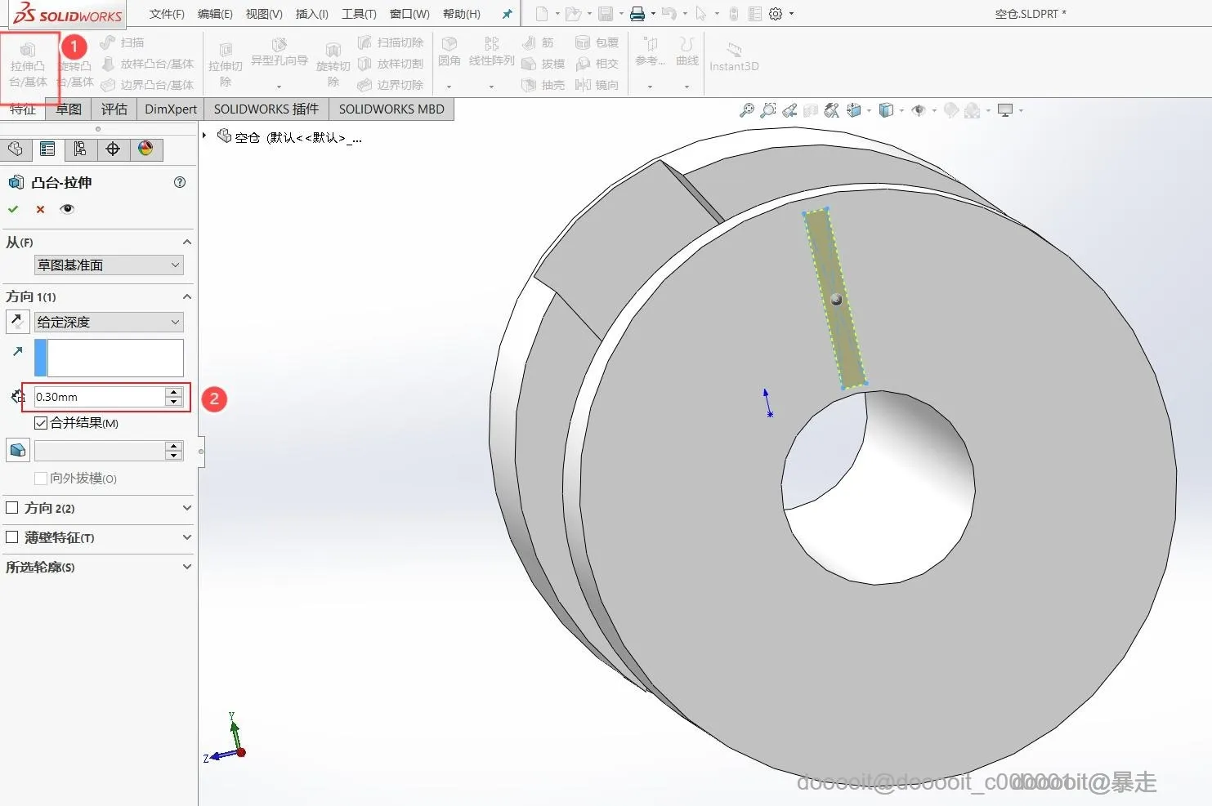The height and width of the screenshot is (806, 1212).
Task: Click the help icon in Boss-Extrude panel
Action: 180,182
